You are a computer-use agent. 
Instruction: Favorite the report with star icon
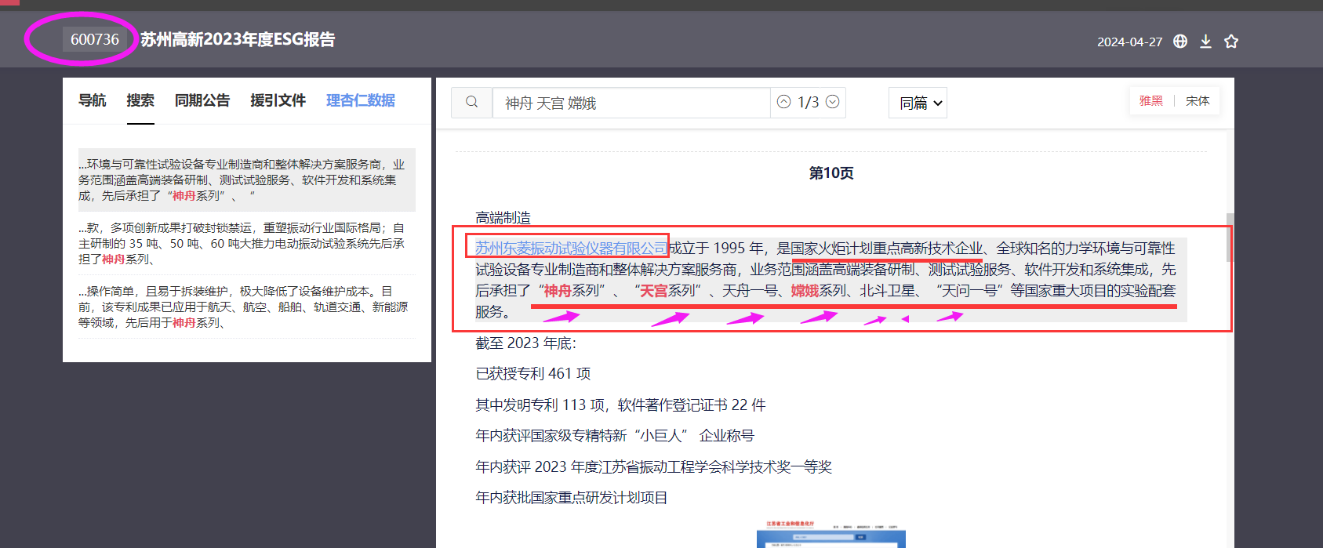(x=1231, y=42)
